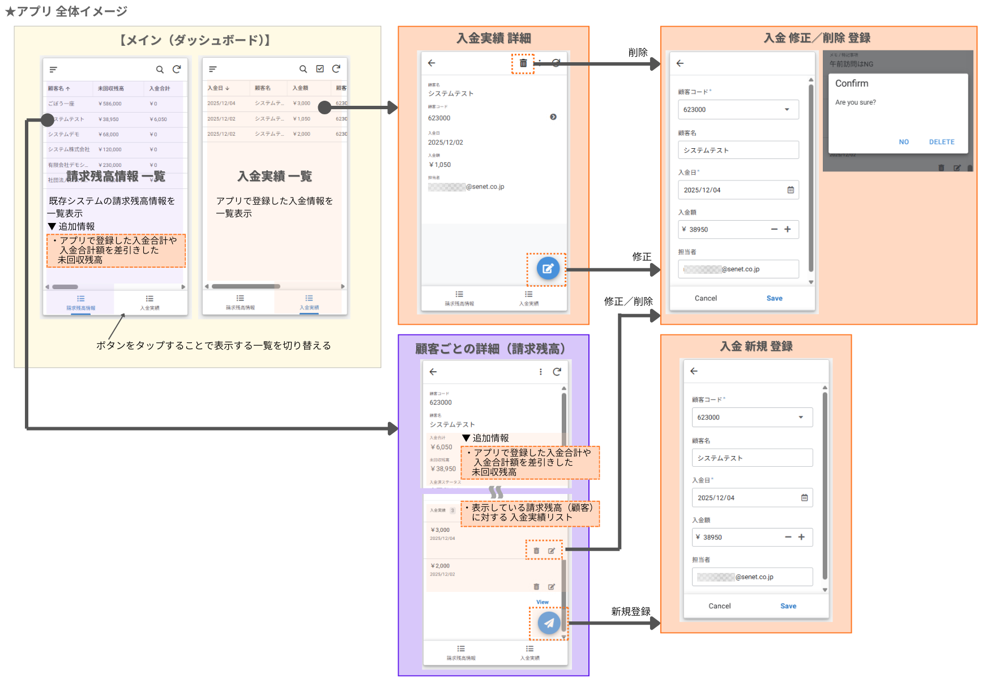Tap the trash icon on 入金実績 詳細 screen

pos(523,63)
